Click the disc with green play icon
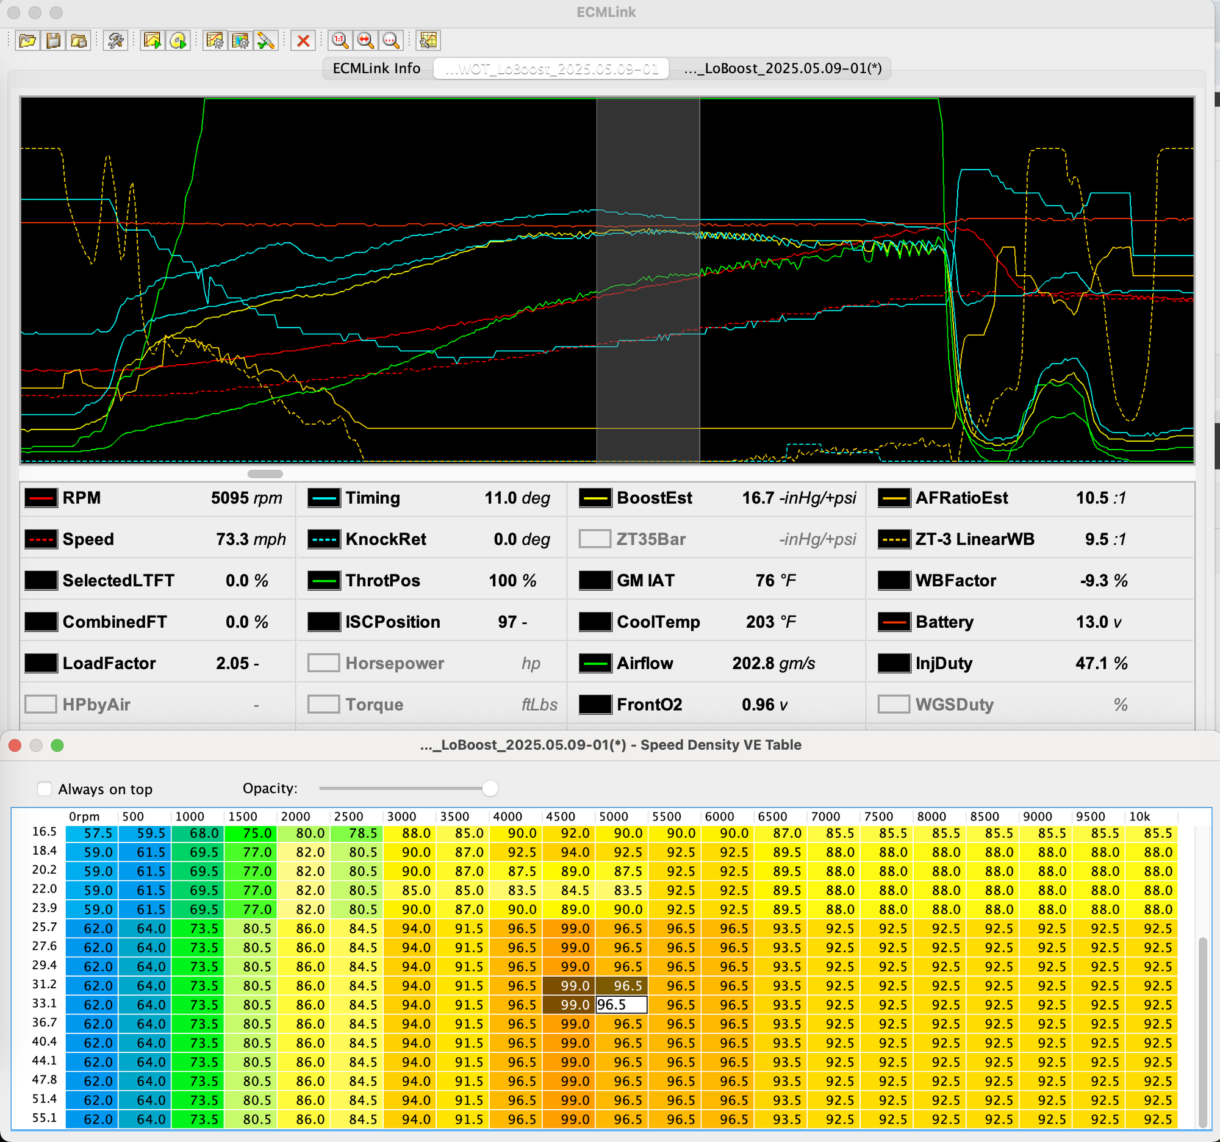1220x1142 pixels. click(178, 40)
